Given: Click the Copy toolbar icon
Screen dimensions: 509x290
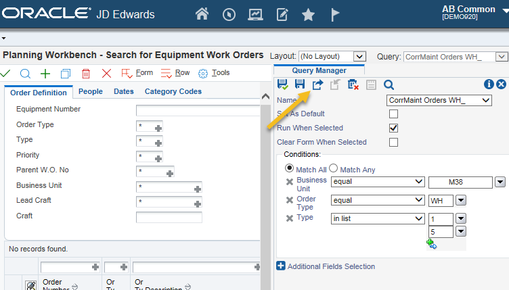Looking at the screenshot, I should pyautogui.click(x=66, y=74).
